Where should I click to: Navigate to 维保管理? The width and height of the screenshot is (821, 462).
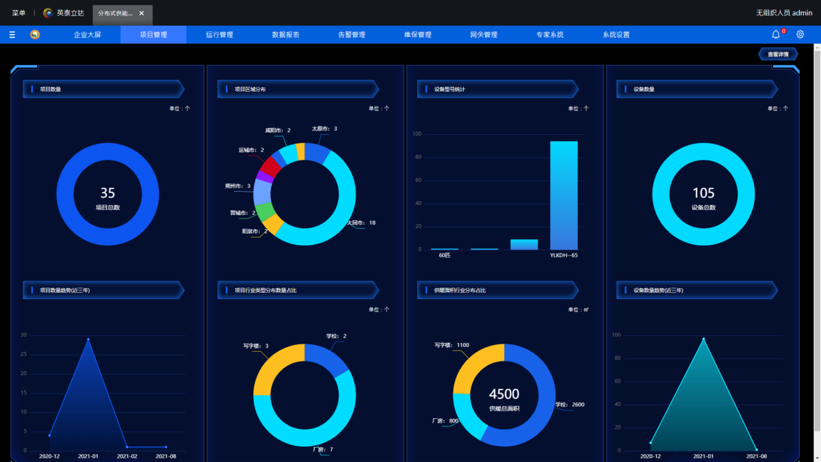(x=417, y=35)
